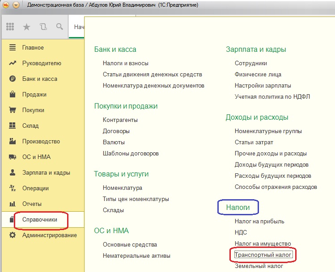This screenshot has height=272, width=335.
Task: Open Земельный налог
Action: click(x=259, y=266)
